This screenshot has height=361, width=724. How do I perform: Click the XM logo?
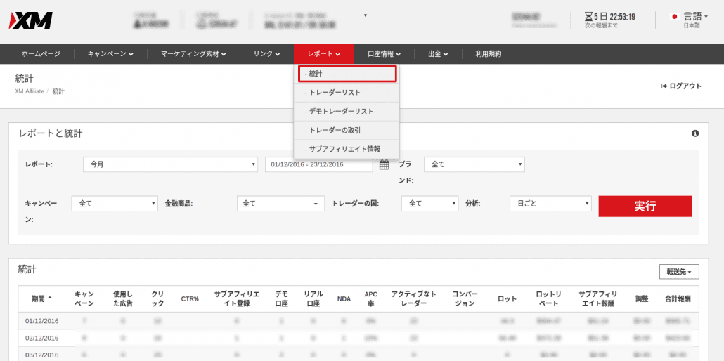point(31,21)
